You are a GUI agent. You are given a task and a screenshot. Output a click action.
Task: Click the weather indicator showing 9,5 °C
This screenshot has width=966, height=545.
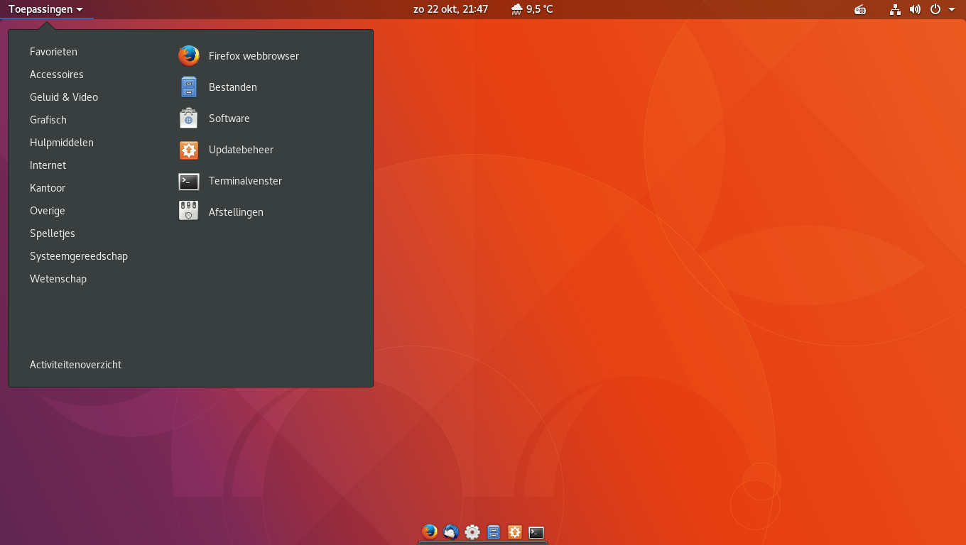click(x=532, y=9)
